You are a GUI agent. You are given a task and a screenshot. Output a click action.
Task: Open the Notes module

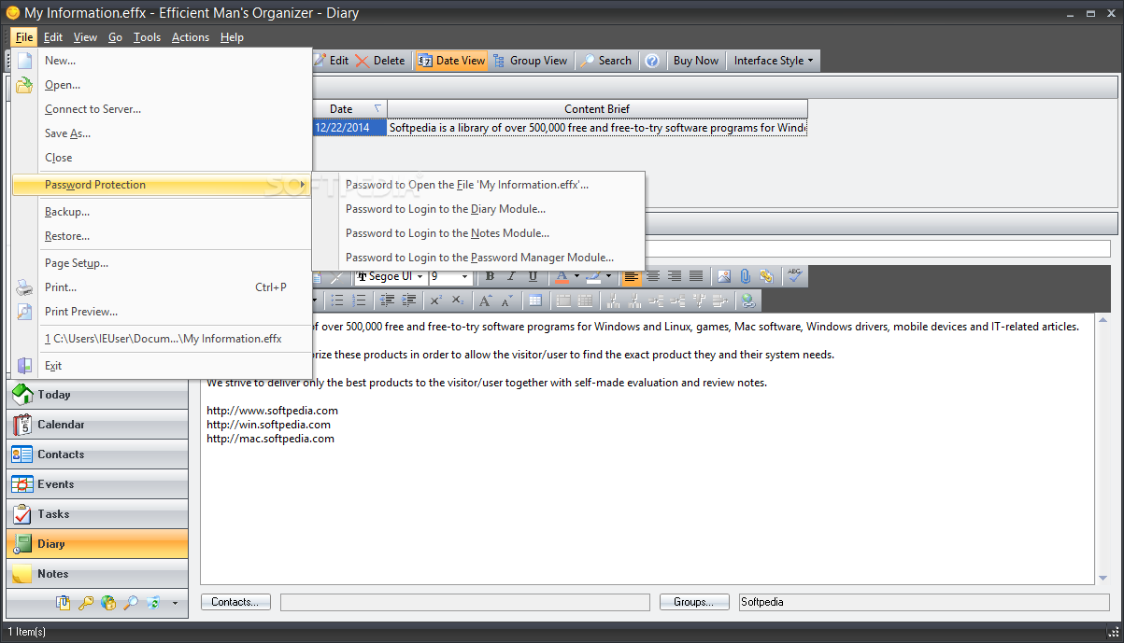point(97,574)
